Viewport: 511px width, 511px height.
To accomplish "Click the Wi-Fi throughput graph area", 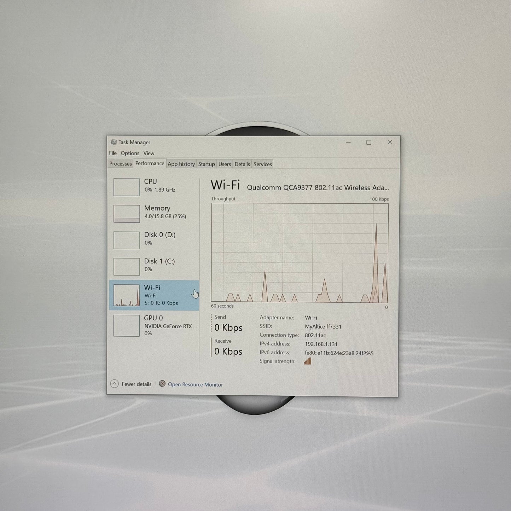I will 300,253.
